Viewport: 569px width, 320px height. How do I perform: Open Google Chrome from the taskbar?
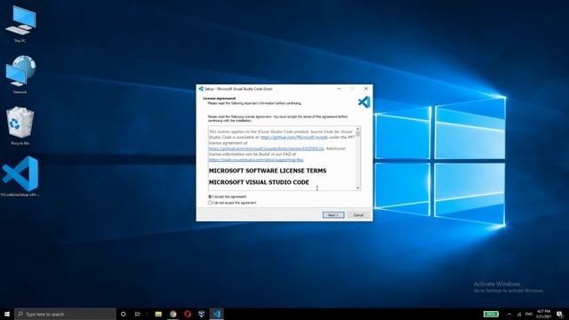point(172,314)
